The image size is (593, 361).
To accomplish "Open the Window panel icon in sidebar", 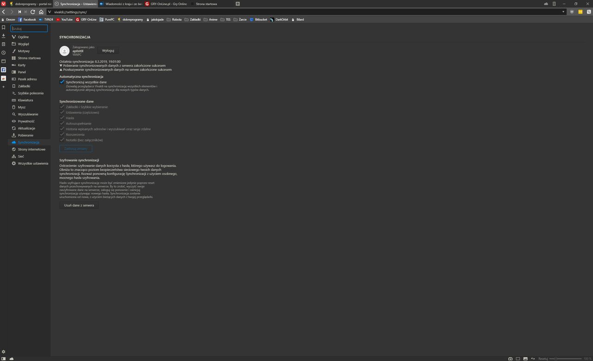I will [x=3, y=61].
